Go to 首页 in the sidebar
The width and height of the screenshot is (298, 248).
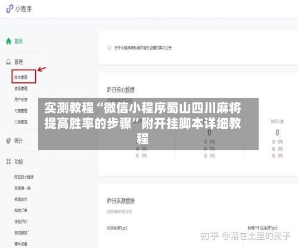(x=18, y=41)
